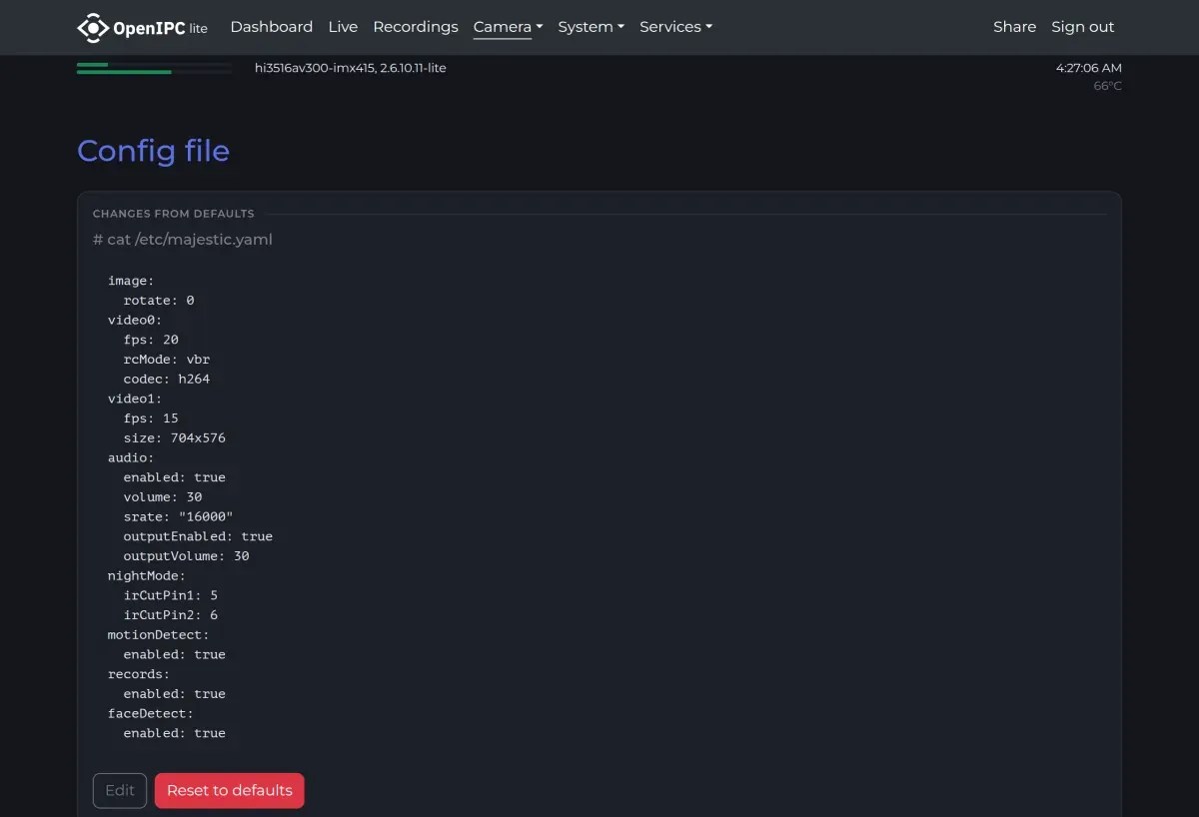Click the Config file heading

click(154, 151)
